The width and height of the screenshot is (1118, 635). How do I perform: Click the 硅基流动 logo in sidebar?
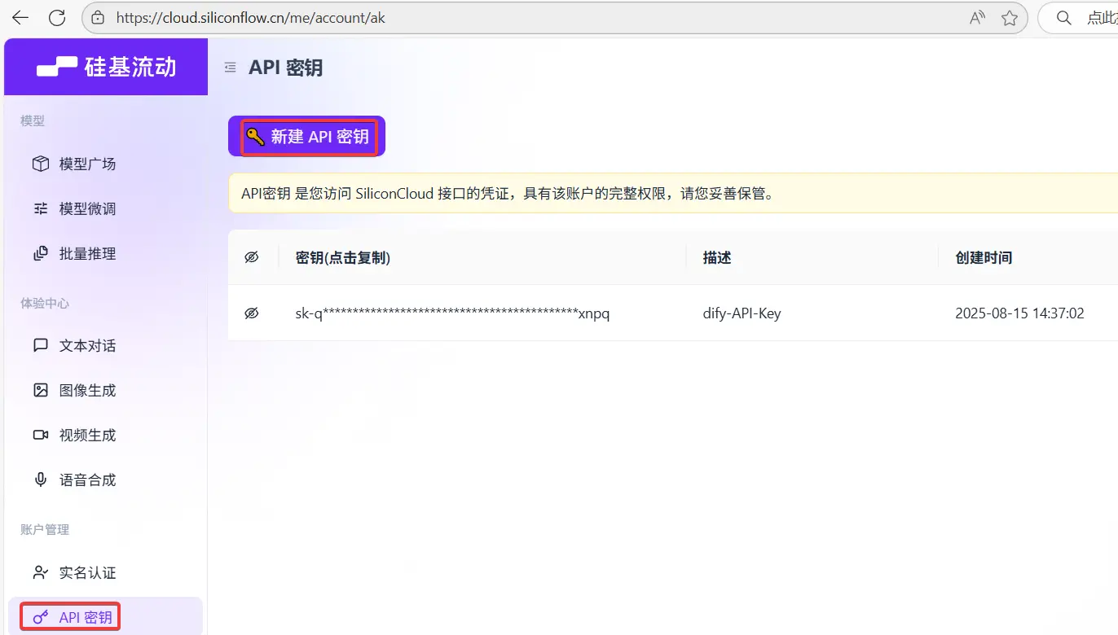(x=106, y=67)
